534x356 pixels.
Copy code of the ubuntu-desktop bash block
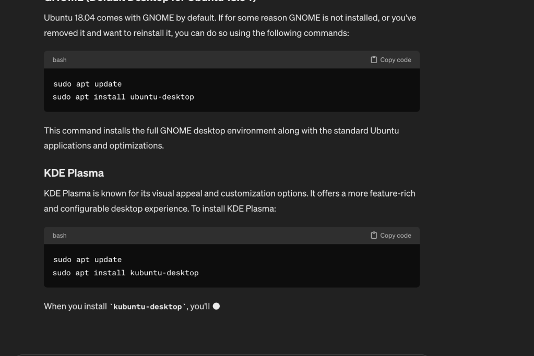click(x=390, y=60)
